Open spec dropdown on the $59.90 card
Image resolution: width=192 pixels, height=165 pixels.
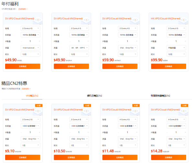tap(128, 28)
